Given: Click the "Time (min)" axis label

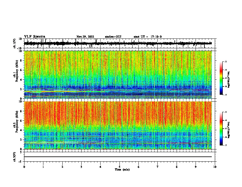Looking at the screenshot, I should point(122,170).
